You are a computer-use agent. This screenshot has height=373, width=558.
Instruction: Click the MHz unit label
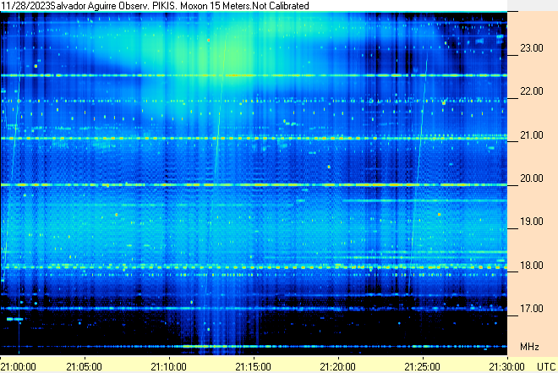(x=529, y=347)
